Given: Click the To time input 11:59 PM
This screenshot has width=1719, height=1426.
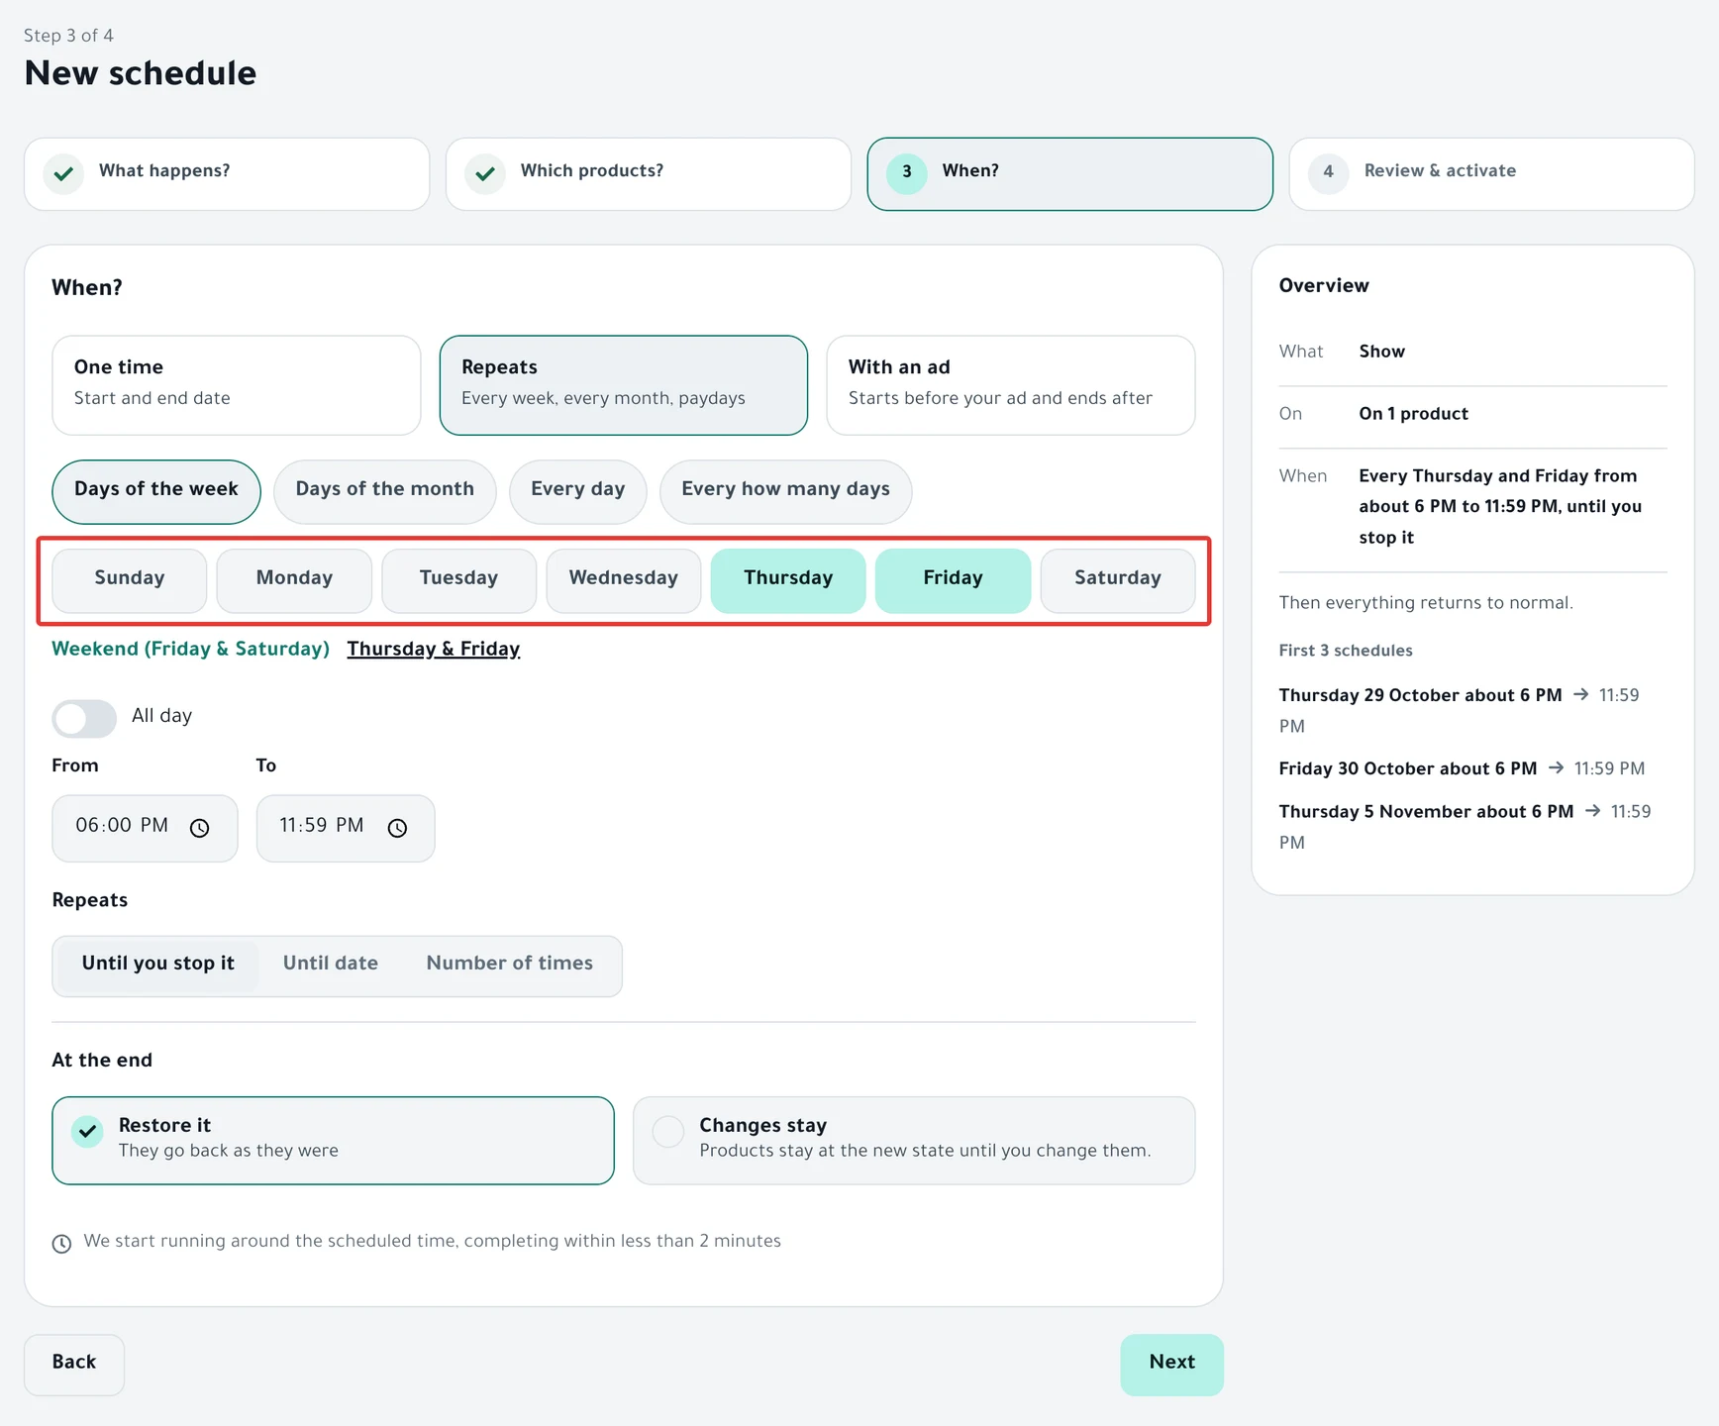Looking at the screenshot, I should [x=346, y=828].
